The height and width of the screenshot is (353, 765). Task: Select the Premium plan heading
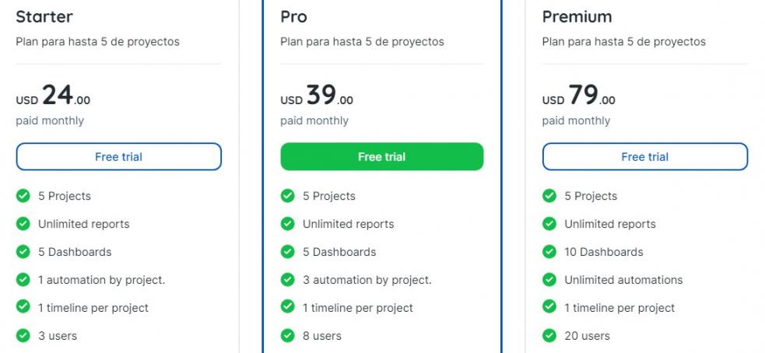click(x=577, y=16)
